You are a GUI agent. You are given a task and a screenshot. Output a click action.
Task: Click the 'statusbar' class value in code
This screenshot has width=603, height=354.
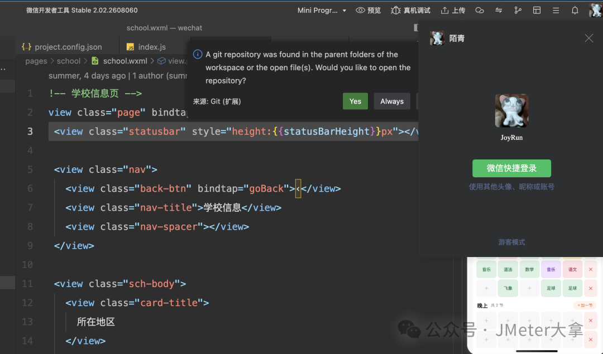pos(154,132)
